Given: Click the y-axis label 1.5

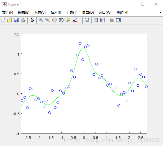Looking at the screenshot, I should [17, 34].
